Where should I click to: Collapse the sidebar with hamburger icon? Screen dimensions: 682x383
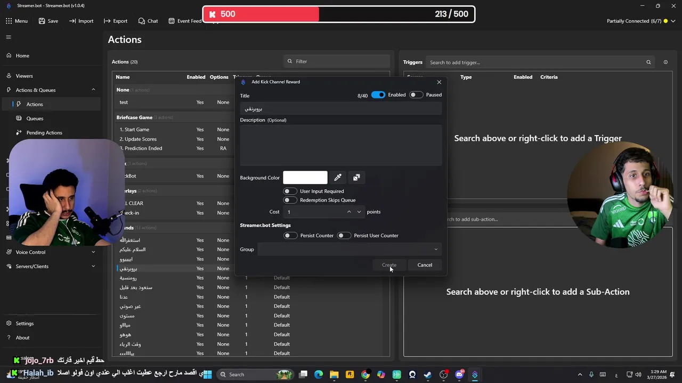coord(9,37)
